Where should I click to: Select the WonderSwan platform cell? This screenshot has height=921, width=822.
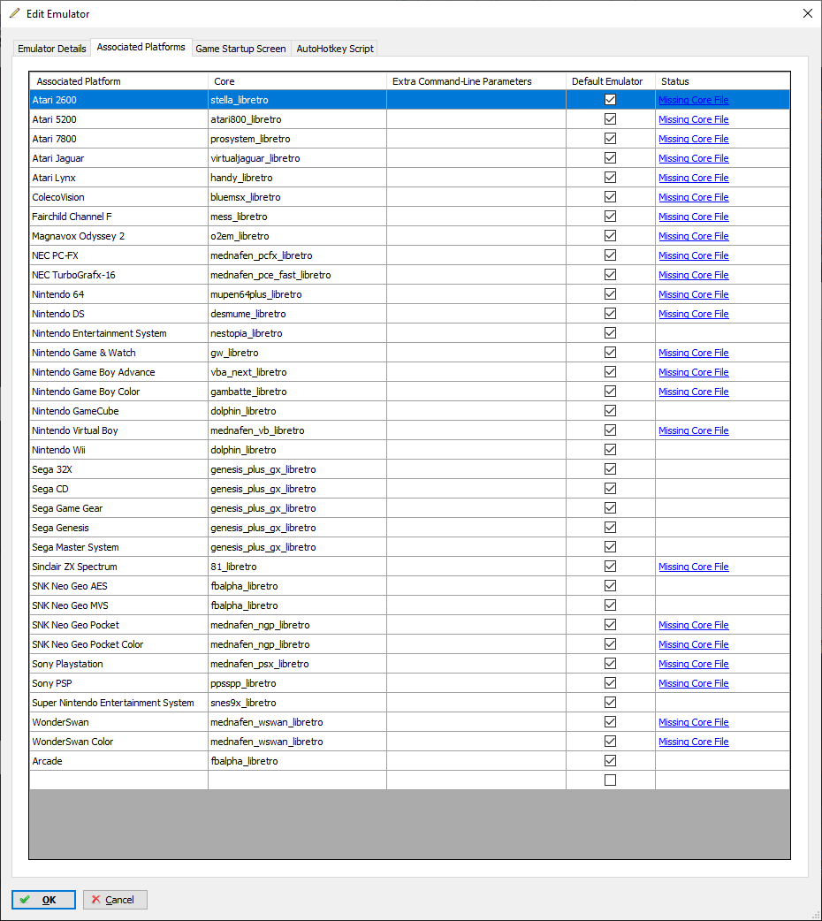click(x=118, y=722)
